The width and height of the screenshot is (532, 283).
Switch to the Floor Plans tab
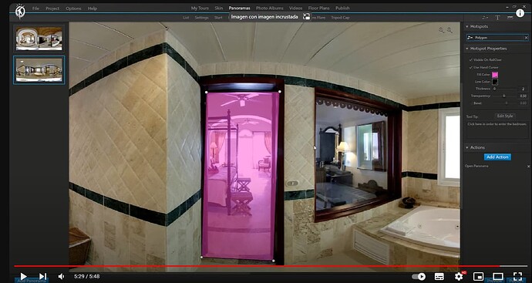coord(318,8)
